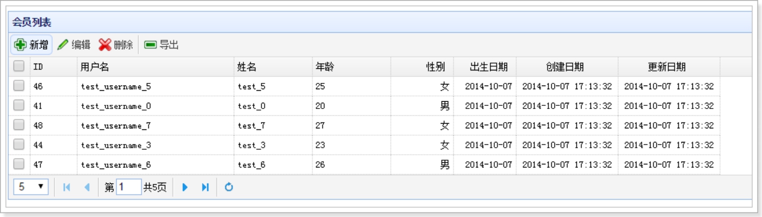The width and height of the screenshot is (762, 217).
Task: Select the test_username_7 row cell
Action: click(x=116, y=126)
